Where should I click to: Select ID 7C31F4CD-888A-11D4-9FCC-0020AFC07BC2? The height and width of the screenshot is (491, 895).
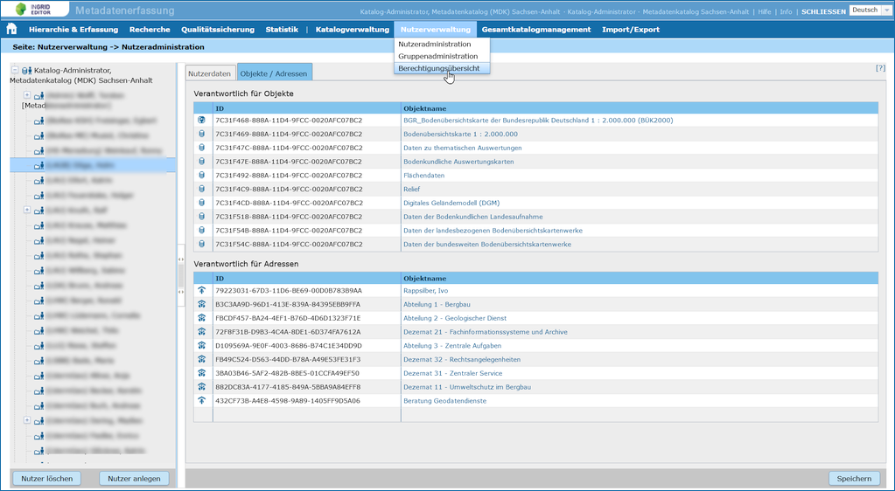click(x=288, y=203)
